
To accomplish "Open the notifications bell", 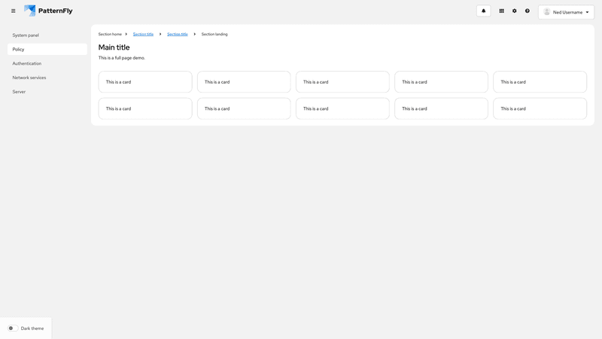I will pyautogui.click(x=483, y=11).
